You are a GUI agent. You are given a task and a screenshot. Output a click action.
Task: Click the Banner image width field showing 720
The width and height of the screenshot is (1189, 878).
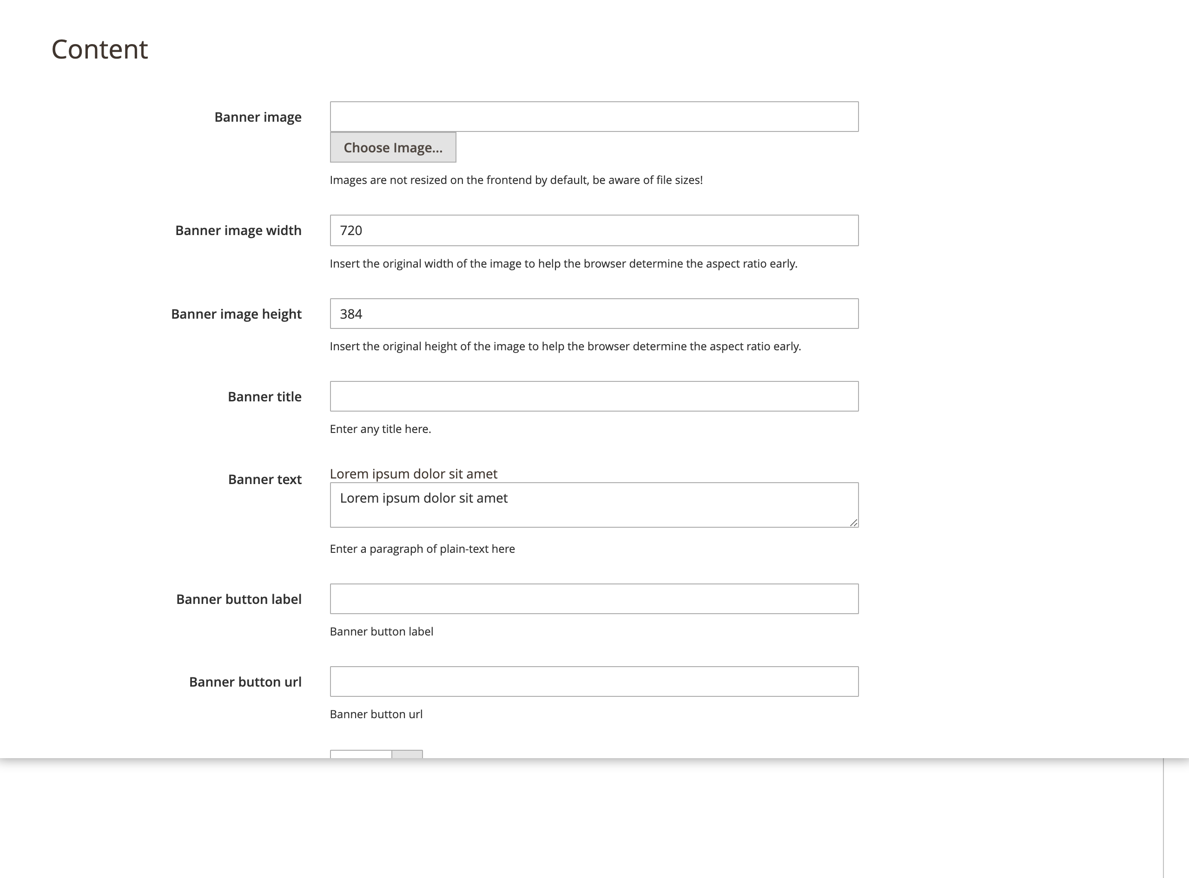(594, 230)
